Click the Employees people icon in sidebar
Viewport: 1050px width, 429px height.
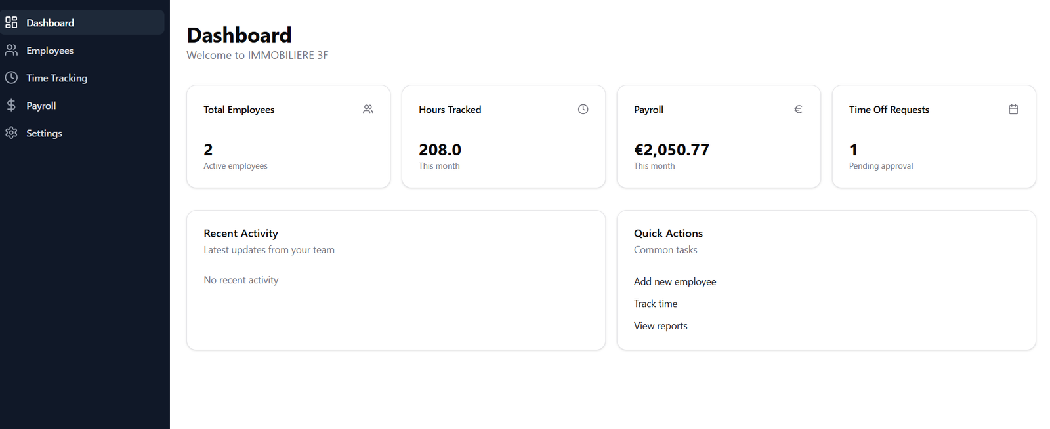pyautogui.click(x=11, y=50)
